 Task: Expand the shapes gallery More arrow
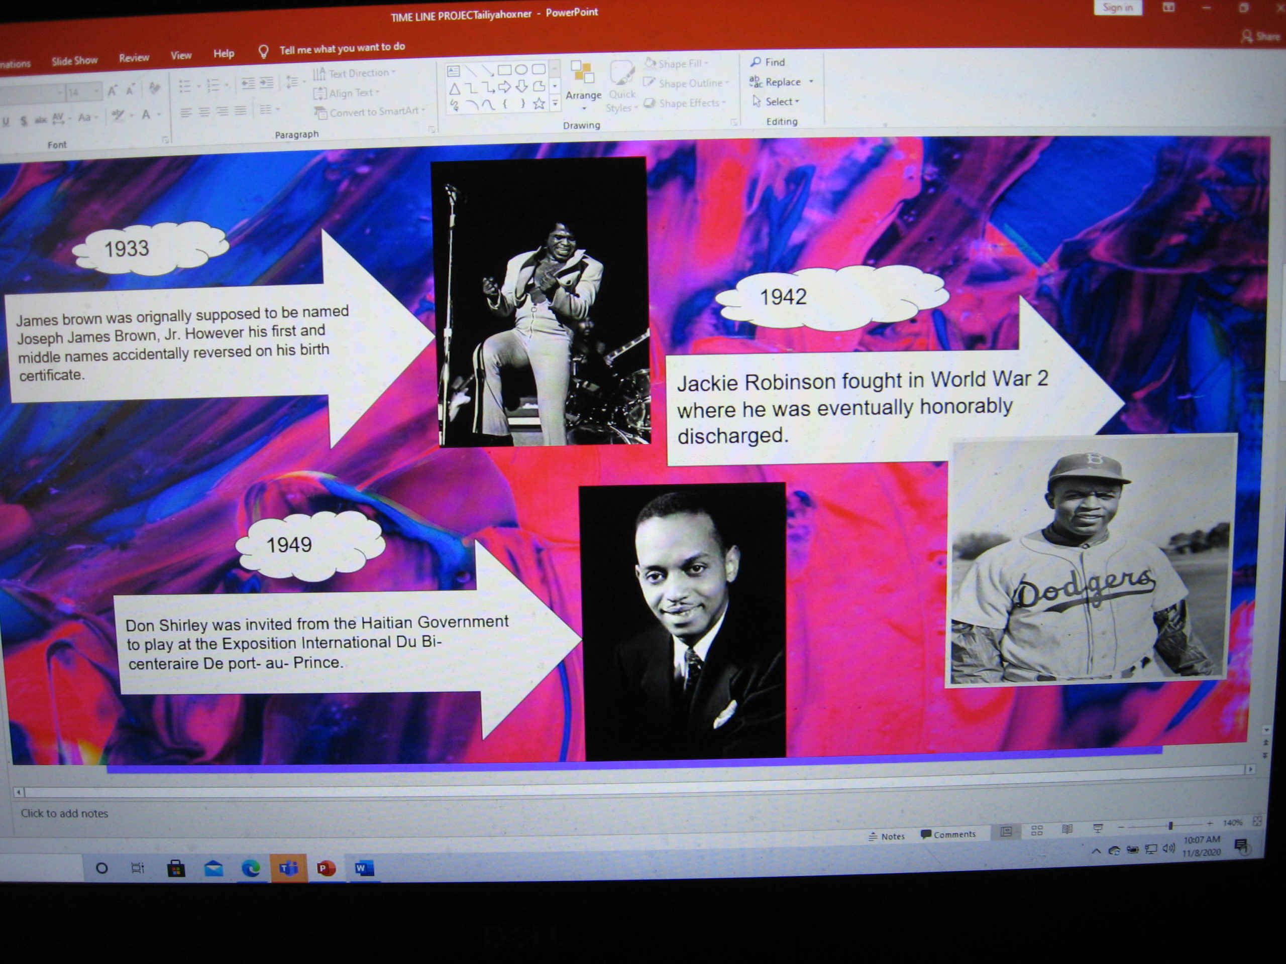tap(555, 104)
